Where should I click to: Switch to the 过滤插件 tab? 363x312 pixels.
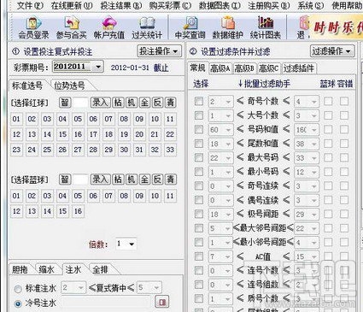point(298,68)
